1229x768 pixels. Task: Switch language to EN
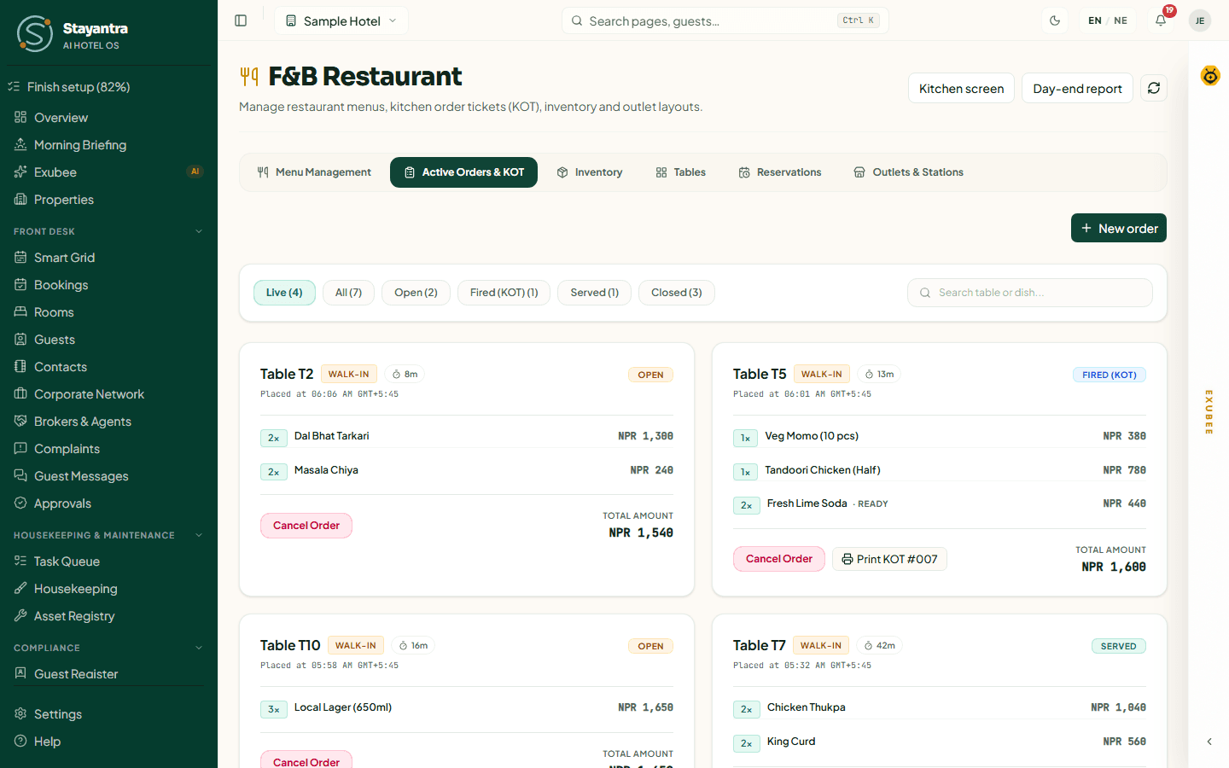tap(1095, 20)
